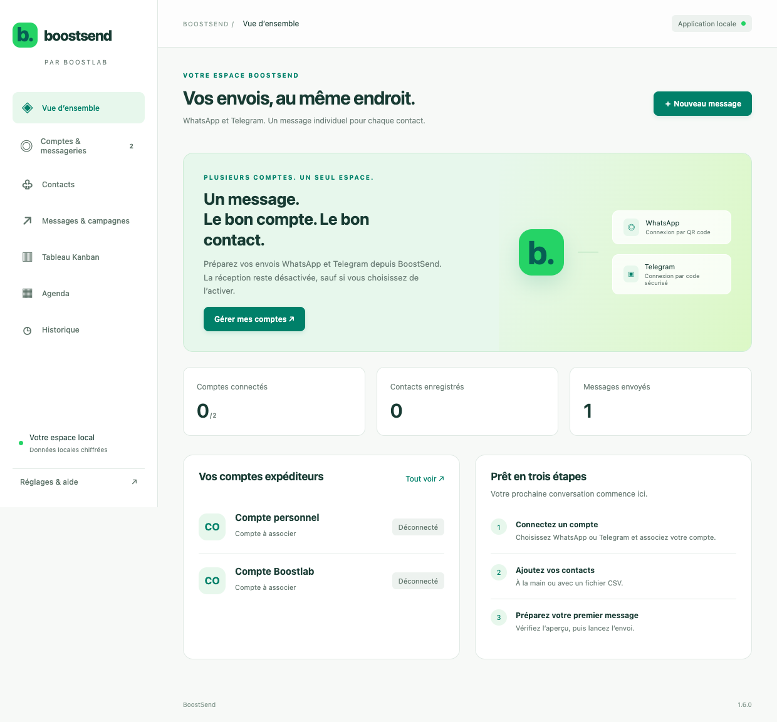
Task: Click the Messages envoyés stat card
Action: (660, 401)
